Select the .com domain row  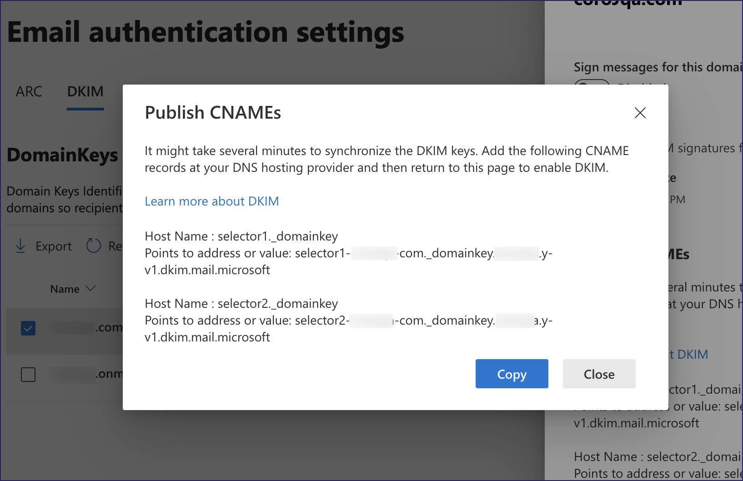[x=86, y=328]
